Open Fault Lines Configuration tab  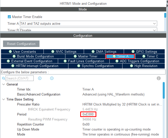(84, 61)
